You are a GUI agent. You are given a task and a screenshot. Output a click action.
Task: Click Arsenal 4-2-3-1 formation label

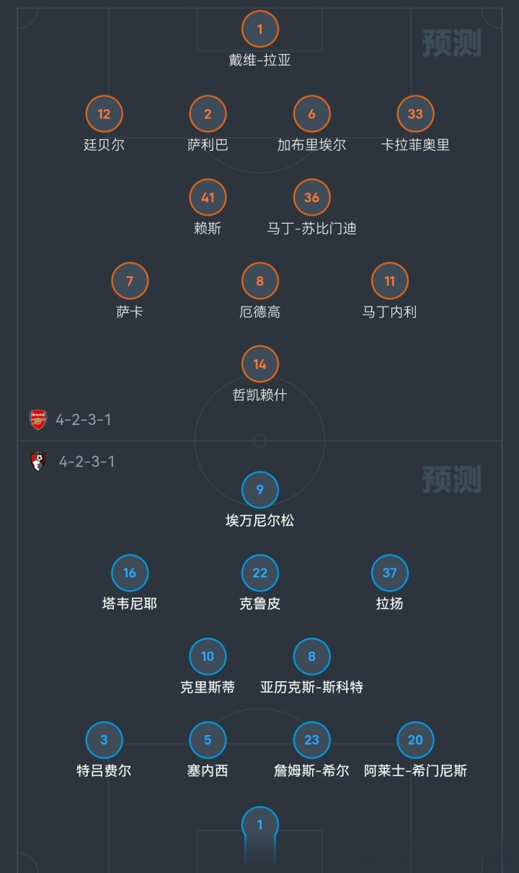click(84, 420)
